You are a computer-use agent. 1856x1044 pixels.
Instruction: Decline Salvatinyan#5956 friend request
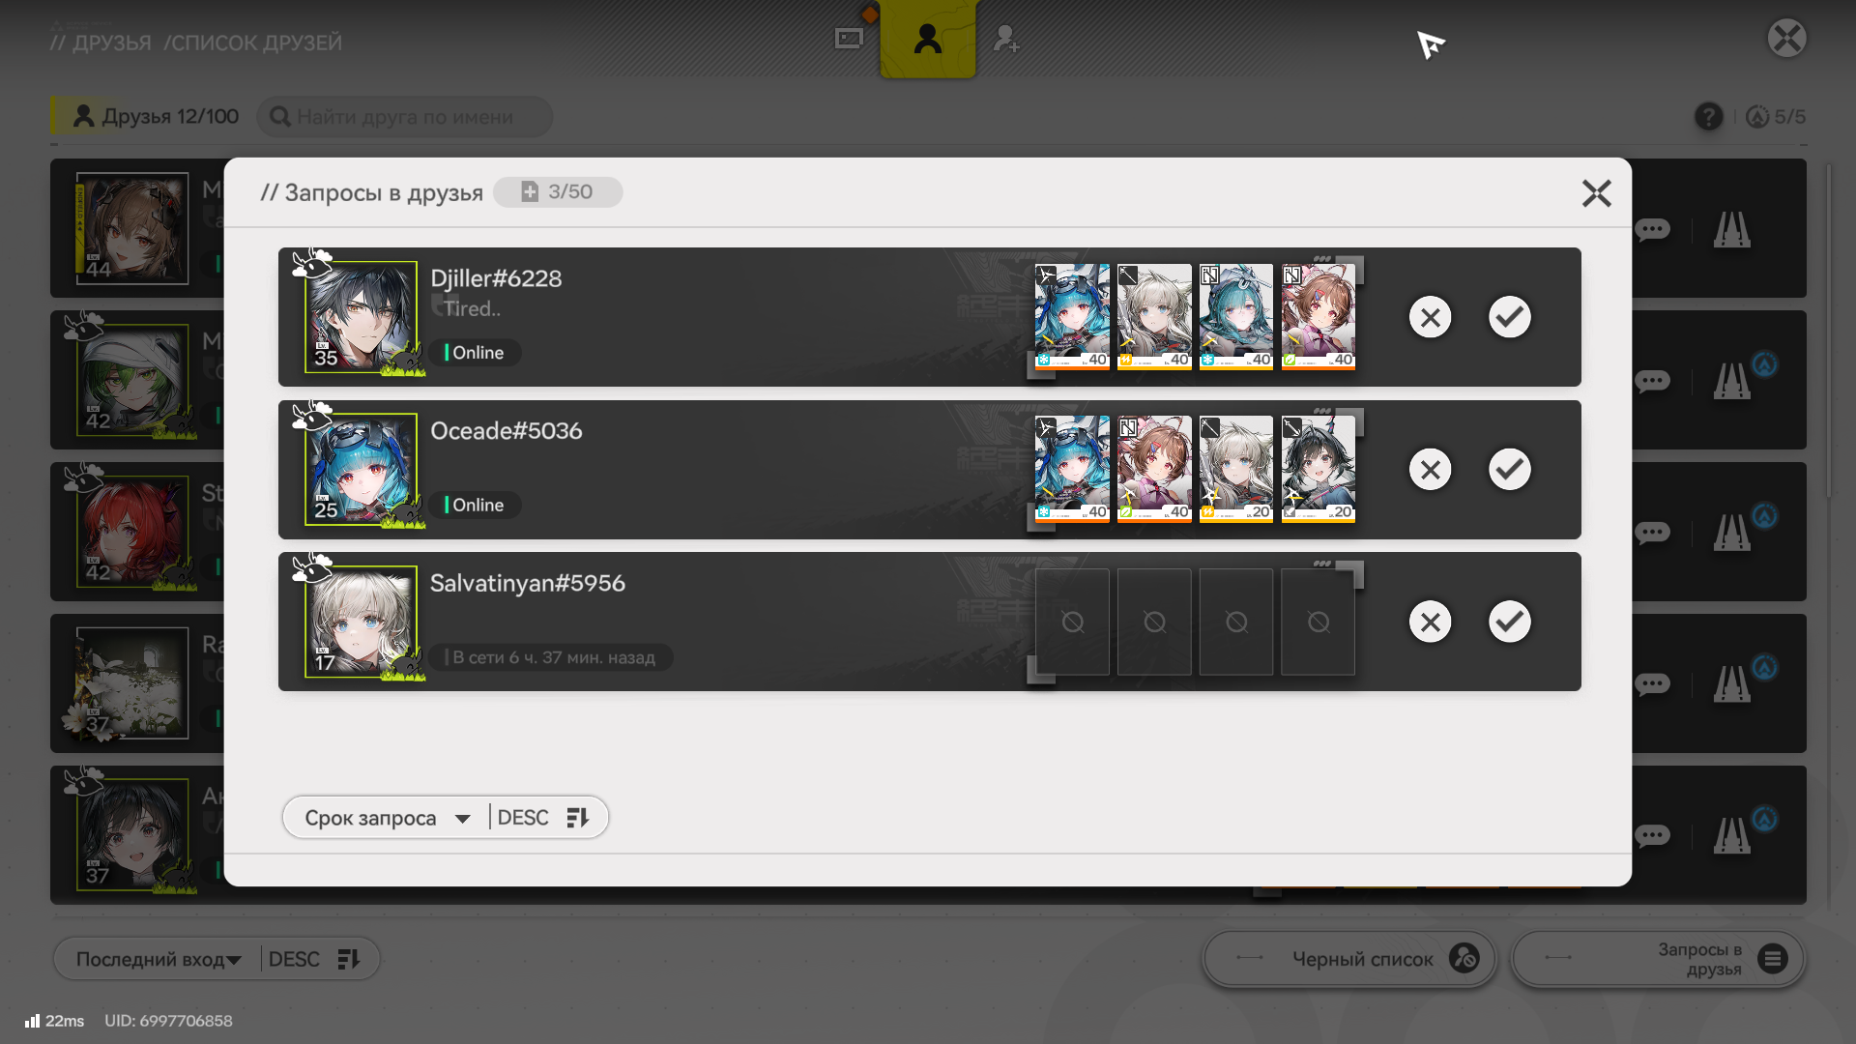click(1430, 622)
